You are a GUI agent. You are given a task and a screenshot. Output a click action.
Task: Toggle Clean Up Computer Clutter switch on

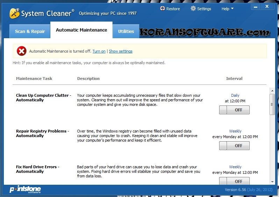(x=234, y=110)
